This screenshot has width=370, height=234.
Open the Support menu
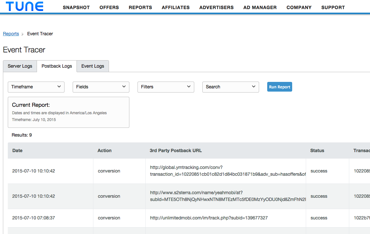coord(333,7)
